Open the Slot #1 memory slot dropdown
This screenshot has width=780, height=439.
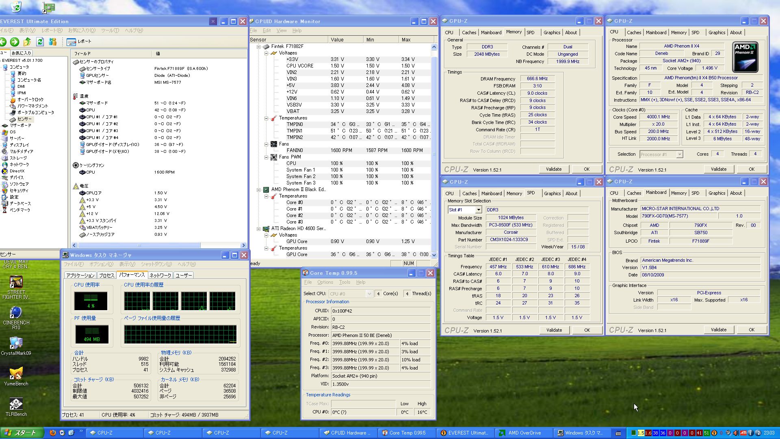478,210
